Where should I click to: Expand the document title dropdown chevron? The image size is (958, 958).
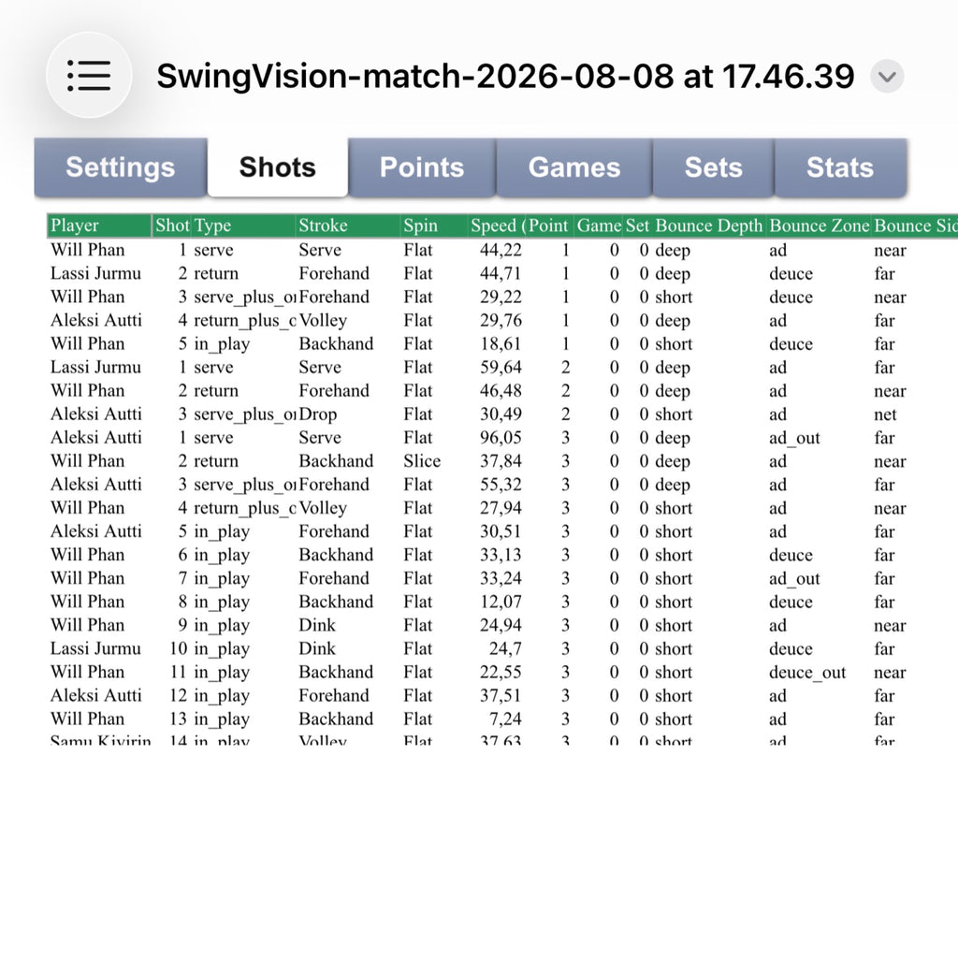click(887, 77)
